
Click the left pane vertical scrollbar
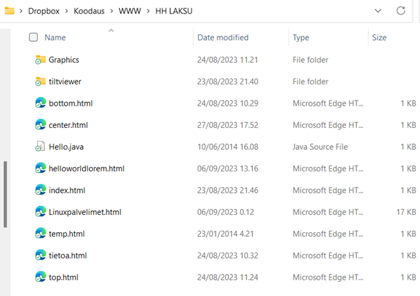5,194
